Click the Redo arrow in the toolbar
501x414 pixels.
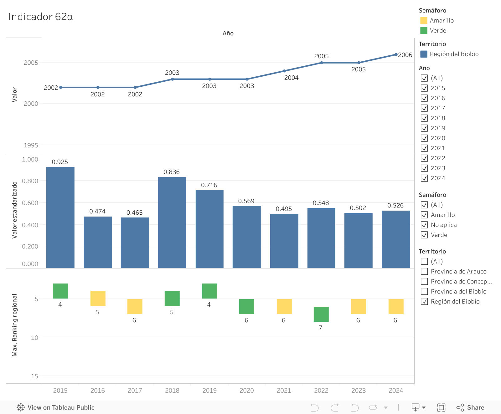pyautogui.click(x=334, y=407)
